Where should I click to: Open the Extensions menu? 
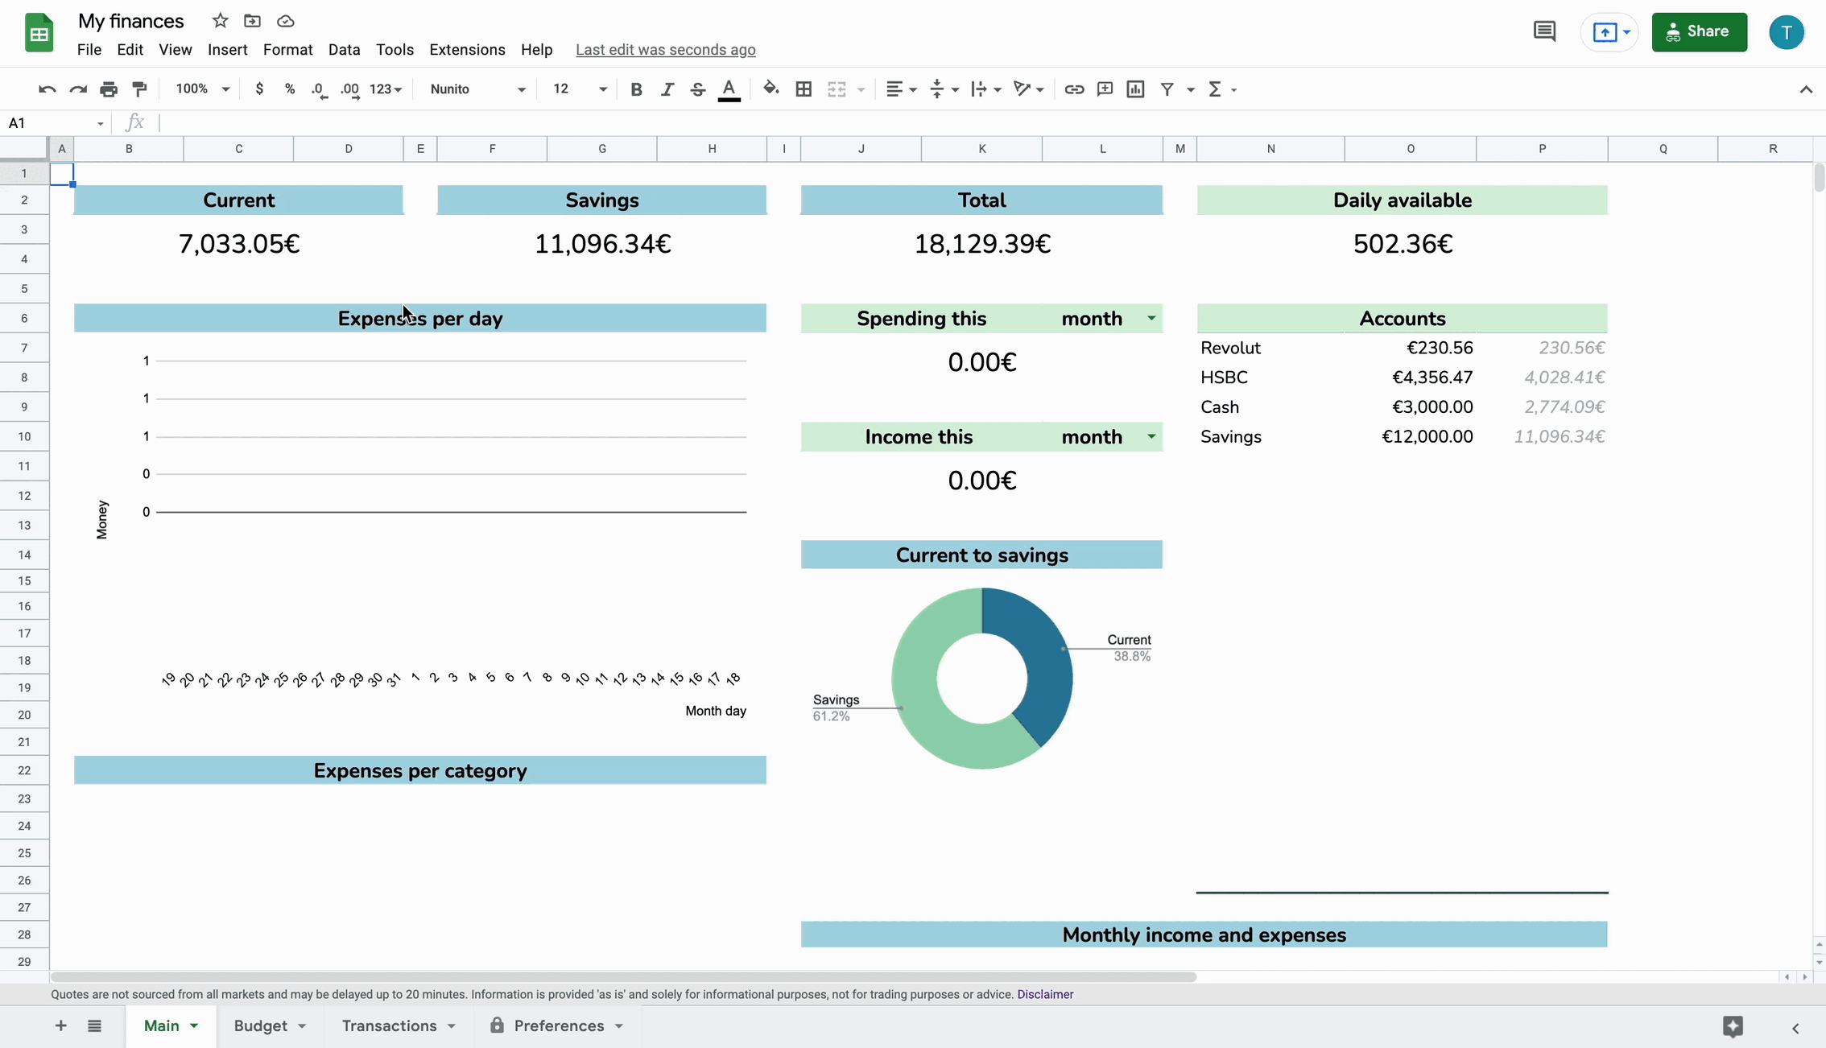click(x=467, y=50)
